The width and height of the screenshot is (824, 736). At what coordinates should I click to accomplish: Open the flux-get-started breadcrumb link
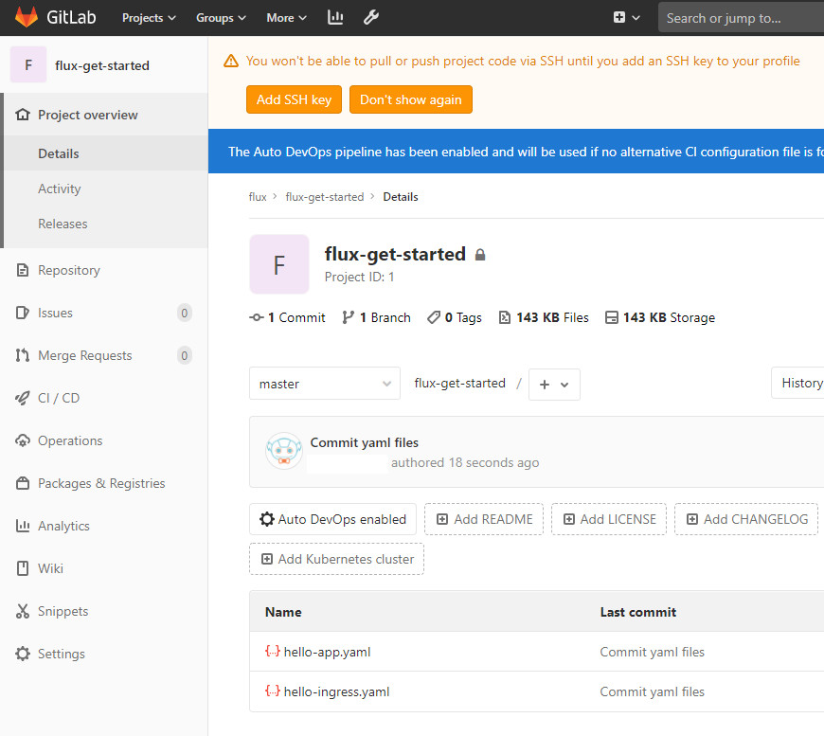(x=324, y=197)
